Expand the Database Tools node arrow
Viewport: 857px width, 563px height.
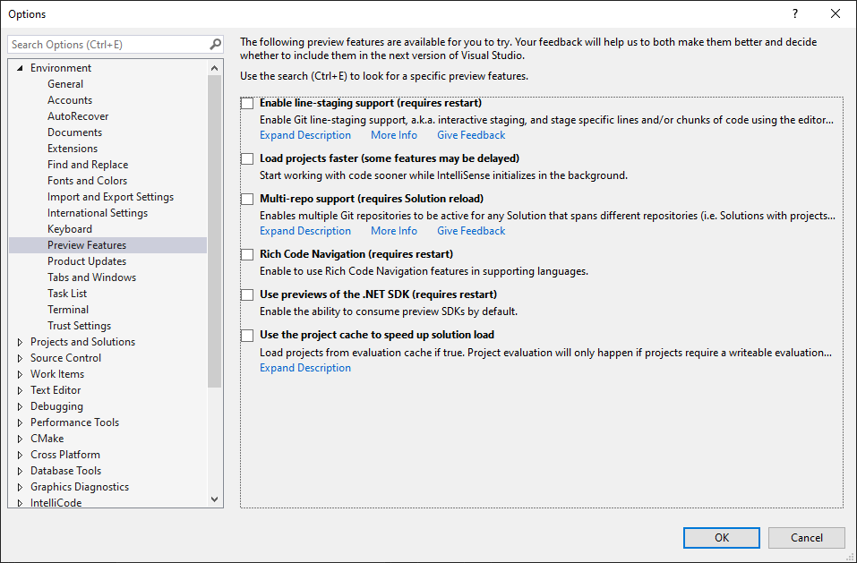[x=21, y=472]
